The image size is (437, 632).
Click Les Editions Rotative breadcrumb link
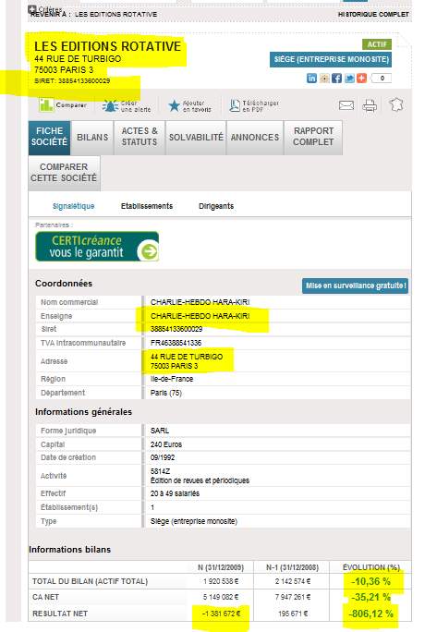tap(116, 15)
